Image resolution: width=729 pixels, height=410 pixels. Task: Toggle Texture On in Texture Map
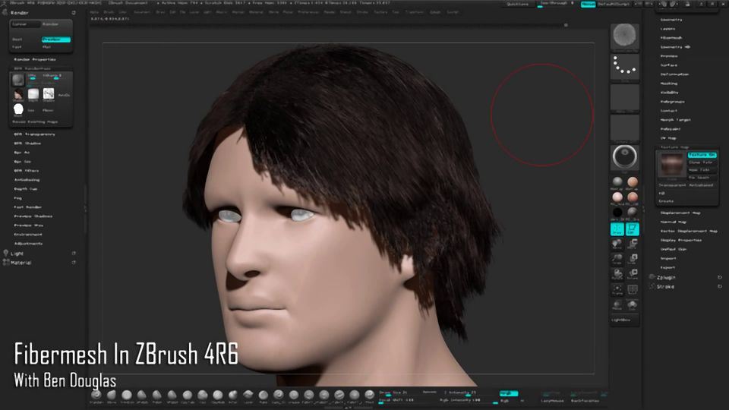point(702,155)
